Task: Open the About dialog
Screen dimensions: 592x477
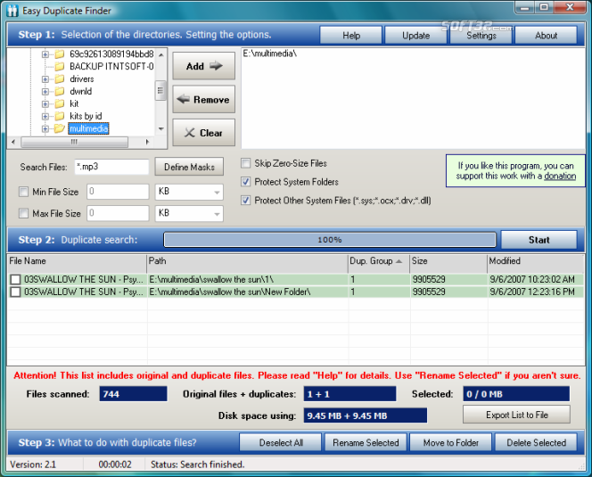Action: [546, 36]
